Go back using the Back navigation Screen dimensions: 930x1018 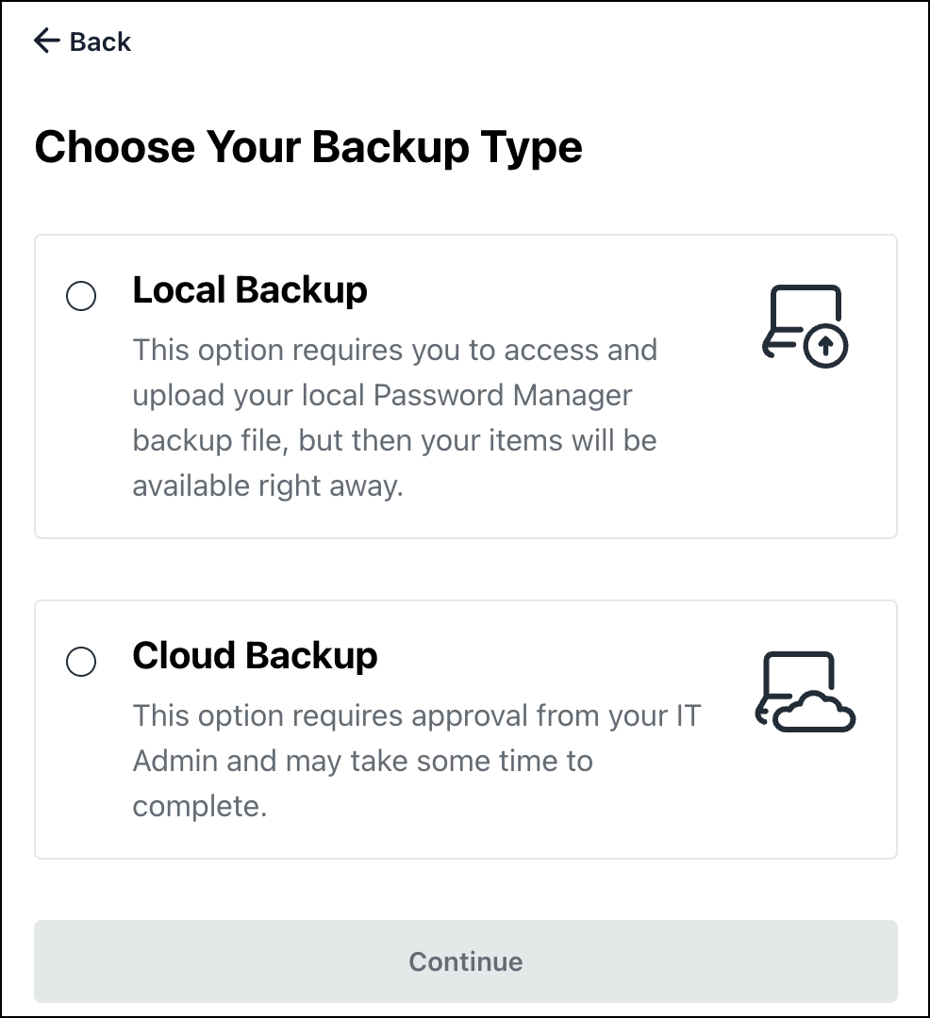point(83,41)
